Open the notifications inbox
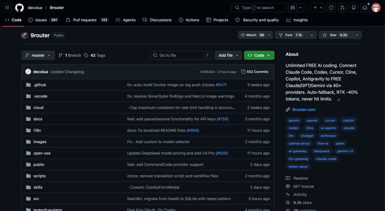This screenshot has height=211, width=385. pyautogui.click(x=365, y=7)
